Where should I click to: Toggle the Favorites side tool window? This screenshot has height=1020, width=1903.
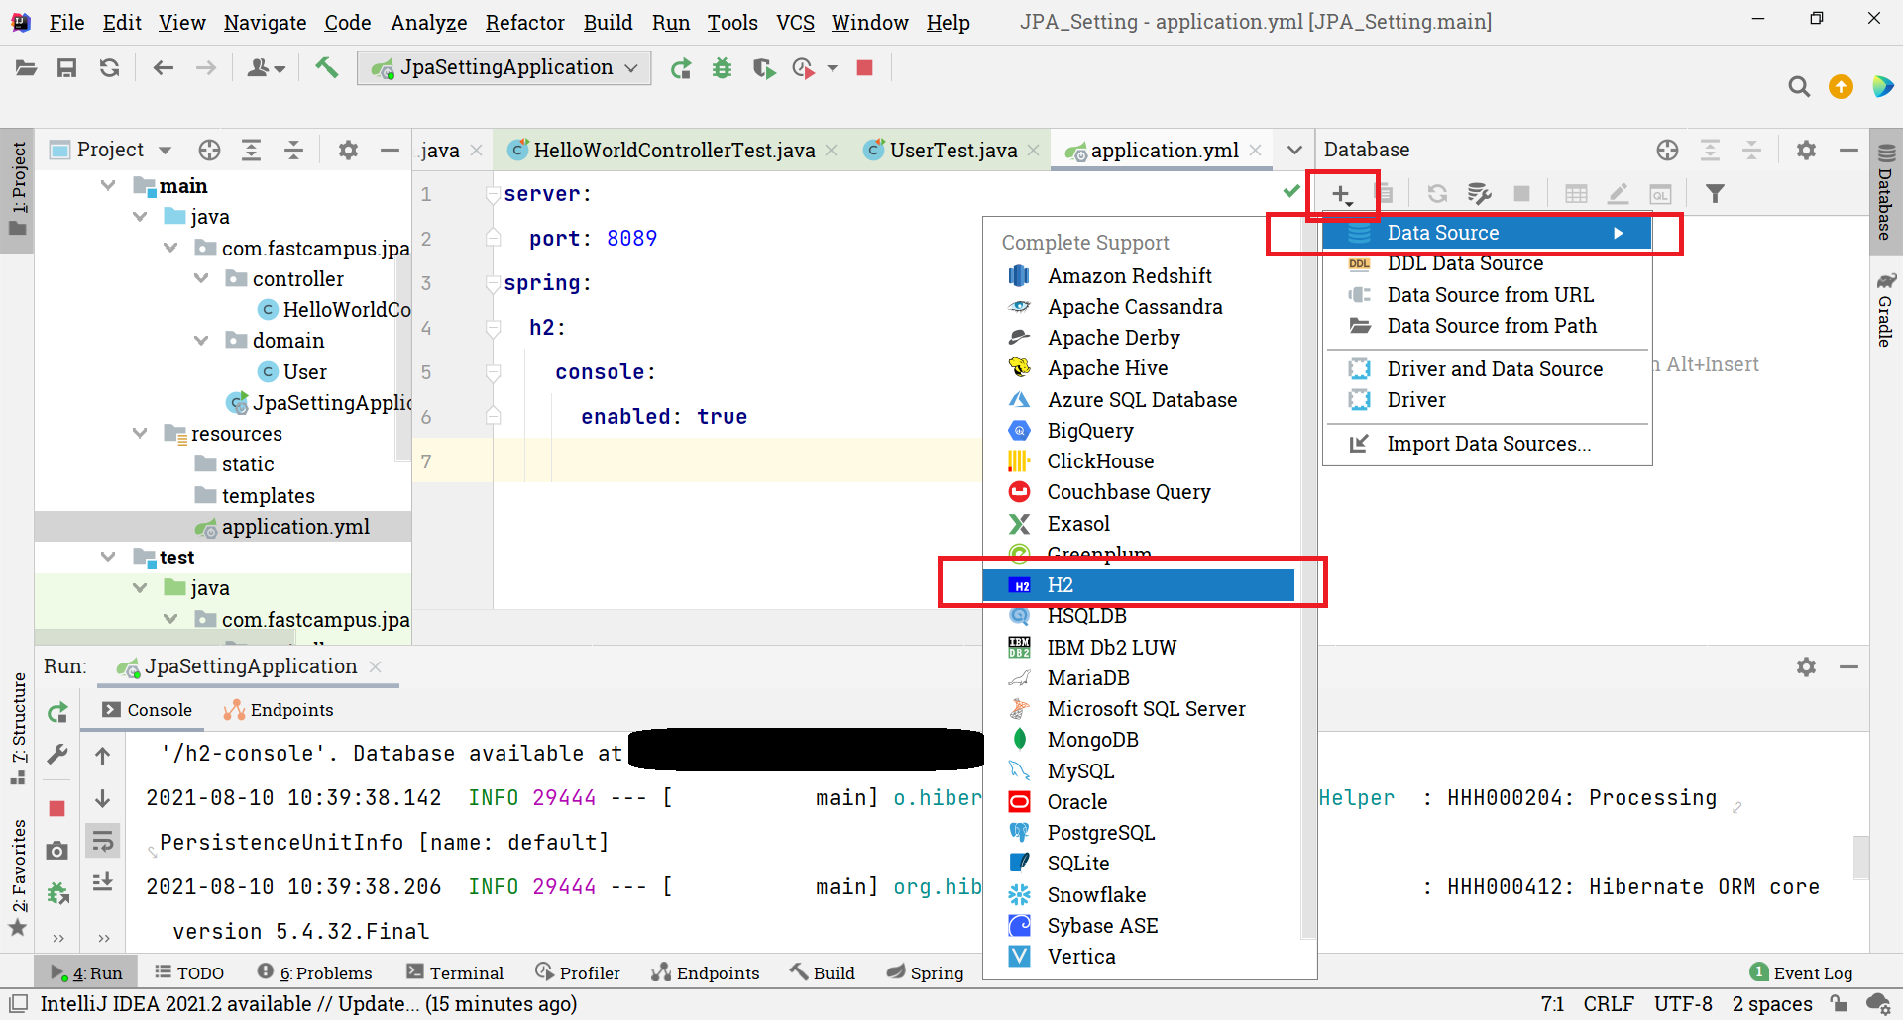(x=18, y=876)
